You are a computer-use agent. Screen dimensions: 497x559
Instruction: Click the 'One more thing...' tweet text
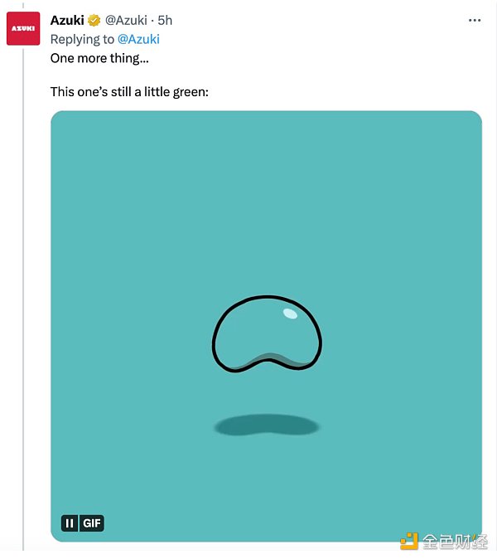coord(99,58)
